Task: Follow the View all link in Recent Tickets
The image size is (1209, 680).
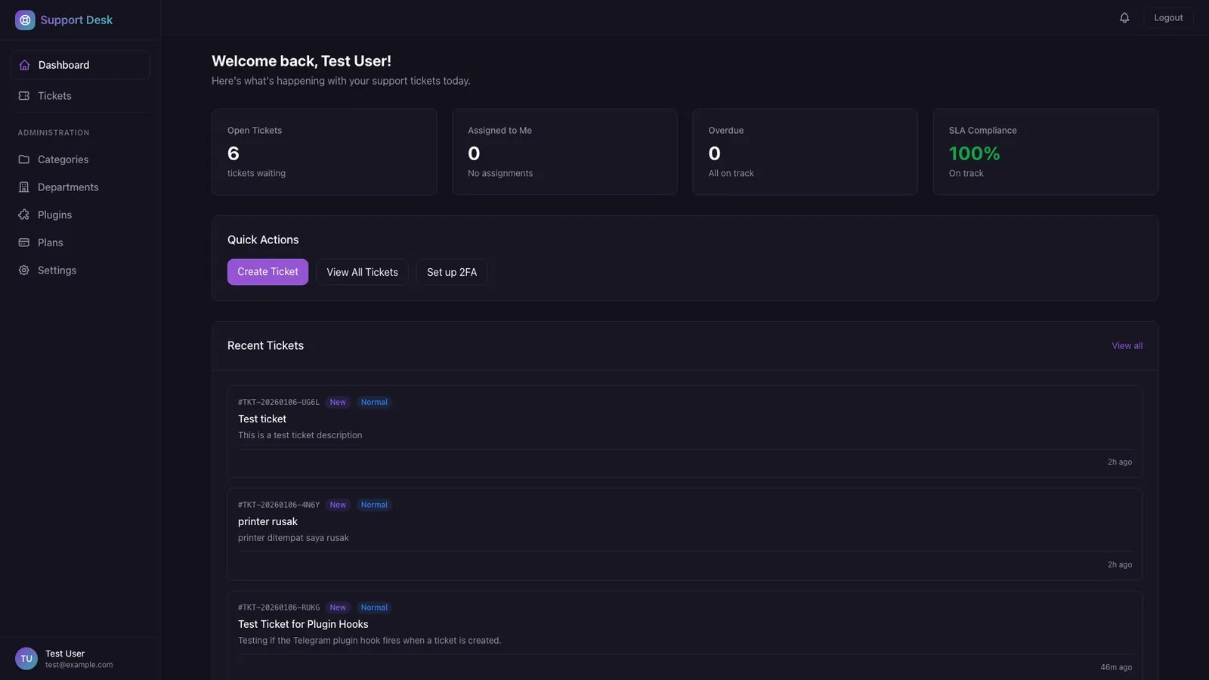Action: [x=1127, y=346]
